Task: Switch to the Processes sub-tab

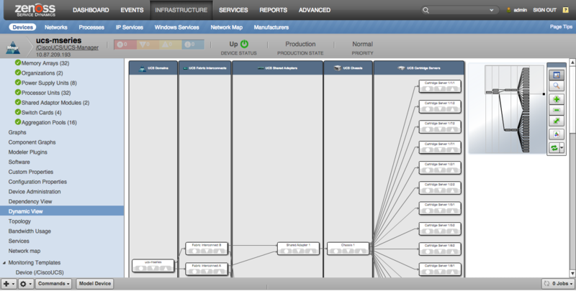Action: coord(91,27)
